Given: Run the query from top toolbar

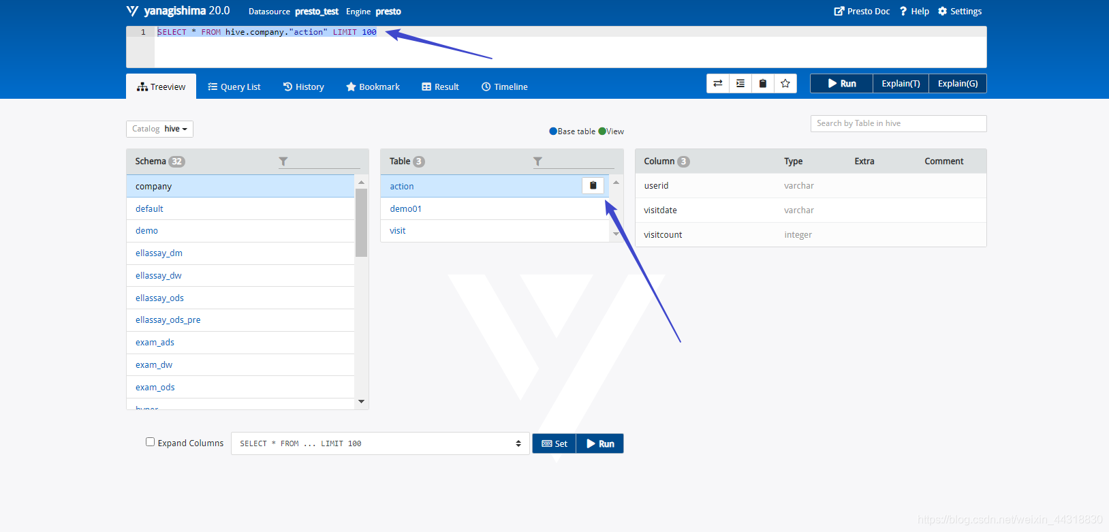Looking at the screenshot, I should click(842, 83).
